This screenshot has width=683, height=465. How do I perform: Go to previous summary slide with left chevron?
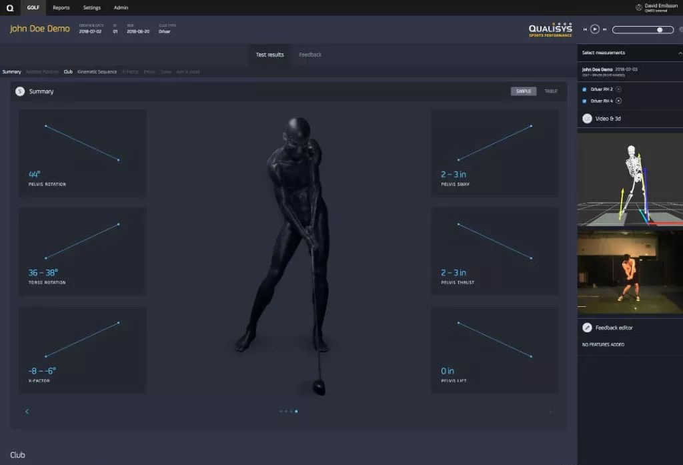point(27,412)
